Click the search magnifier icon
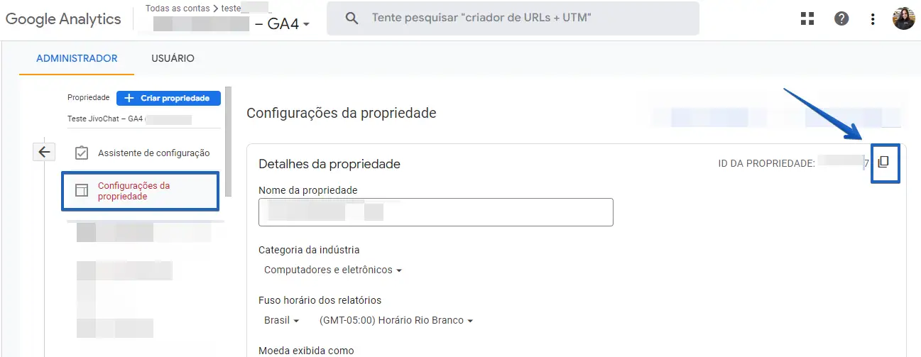The image size is (921, 357). click(351, 18)
